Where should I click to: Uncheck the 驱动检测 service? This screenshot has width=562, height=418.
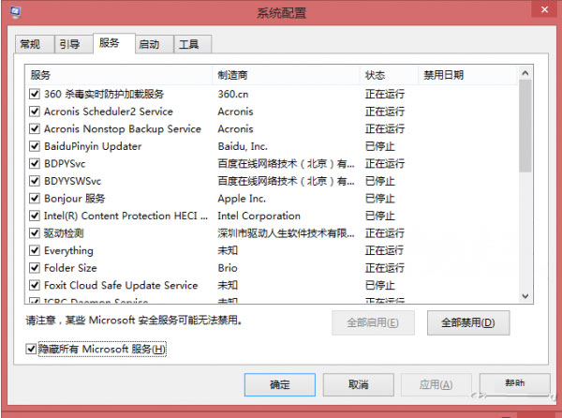coord(35,233)
